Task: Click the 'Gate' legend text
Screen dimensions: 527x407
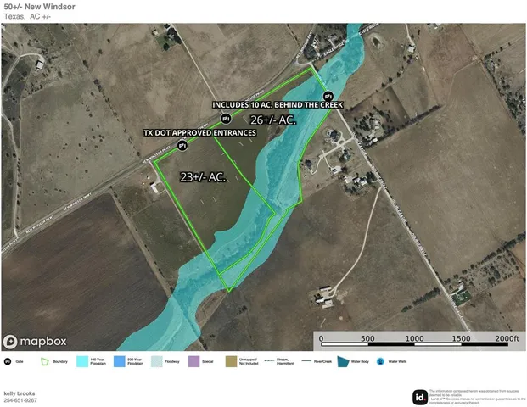Action: (x=20, y=362)
